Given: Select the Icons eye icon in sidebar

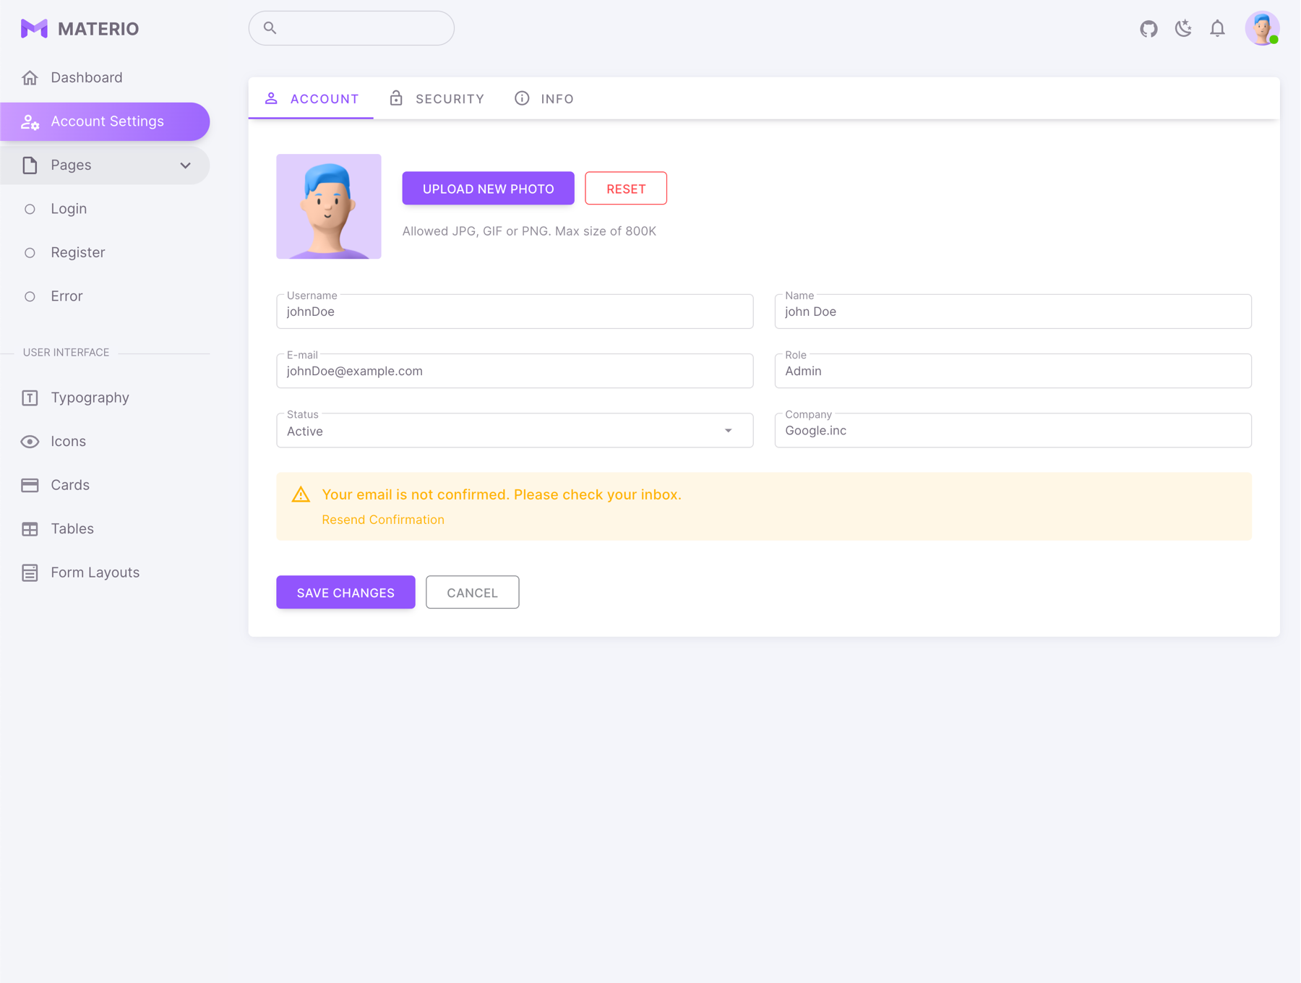Looking at the screenshot, I should point(30,441).
